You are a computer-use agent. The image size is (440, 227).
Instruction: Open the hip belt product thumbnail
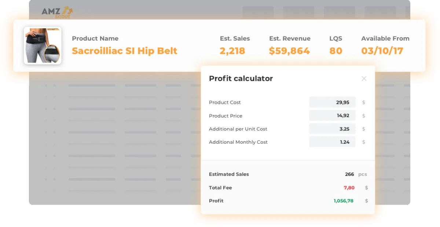[43, 45]
